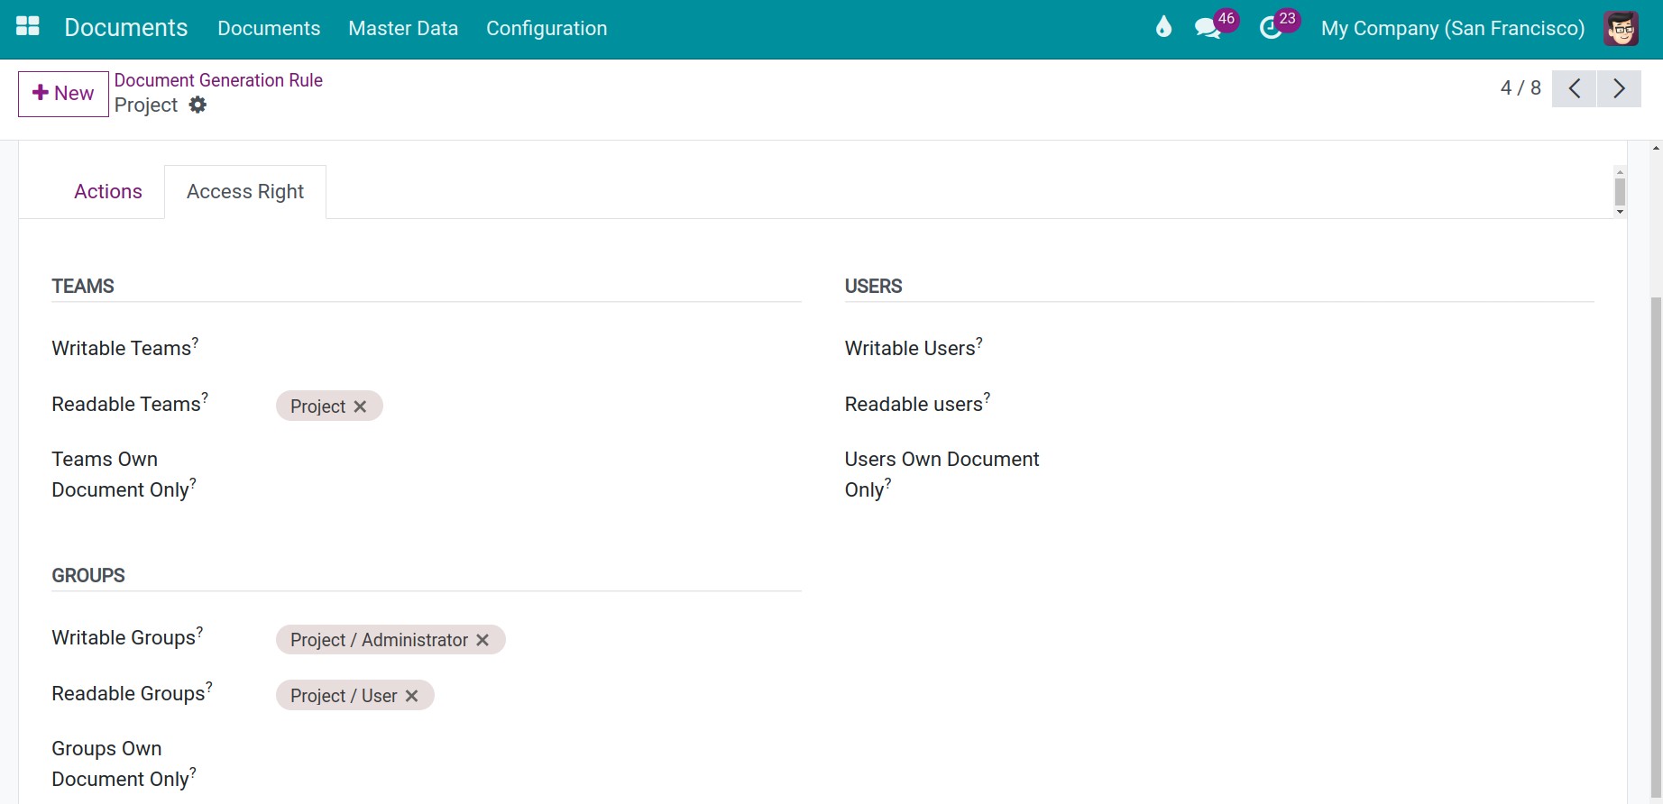The image size is (1663, 804).
Task: Open the user avatar menu
Action: [1621, 28]
